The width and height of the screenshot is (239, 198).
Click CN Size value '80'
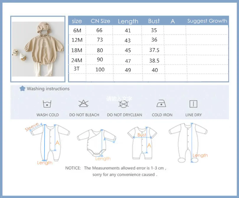[100, 50]
